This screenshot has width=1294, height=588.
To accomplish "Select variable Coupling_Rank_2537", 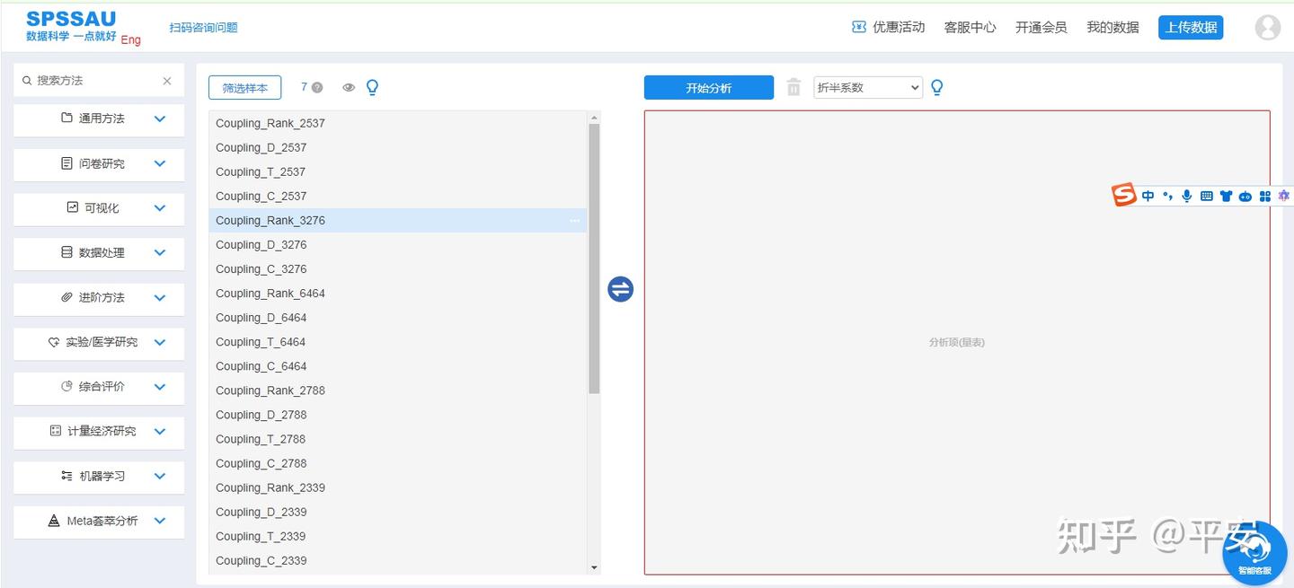I will tap(397, 123).
